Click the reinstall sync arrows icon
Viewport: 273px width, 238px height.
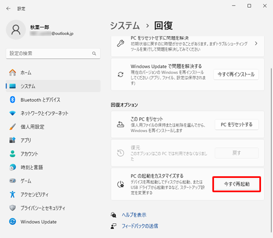tap(121, 74)
